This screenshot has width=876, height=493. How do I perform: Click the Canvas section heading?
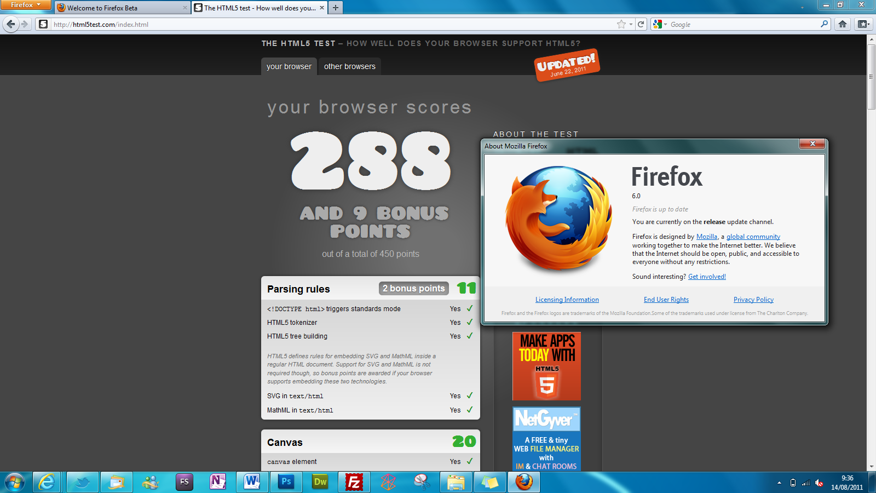click(x=285, y=443)
